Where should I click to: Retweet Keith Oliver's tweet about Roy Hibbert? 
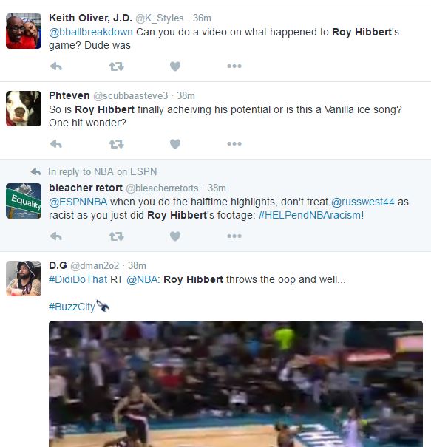(x=116, y=66)
